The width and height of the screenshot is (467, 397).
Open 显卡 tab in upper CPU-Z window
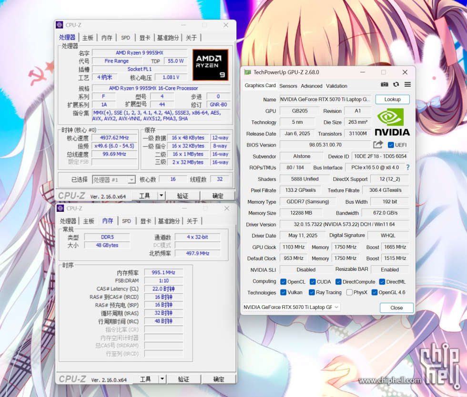(x=145, y=38)
